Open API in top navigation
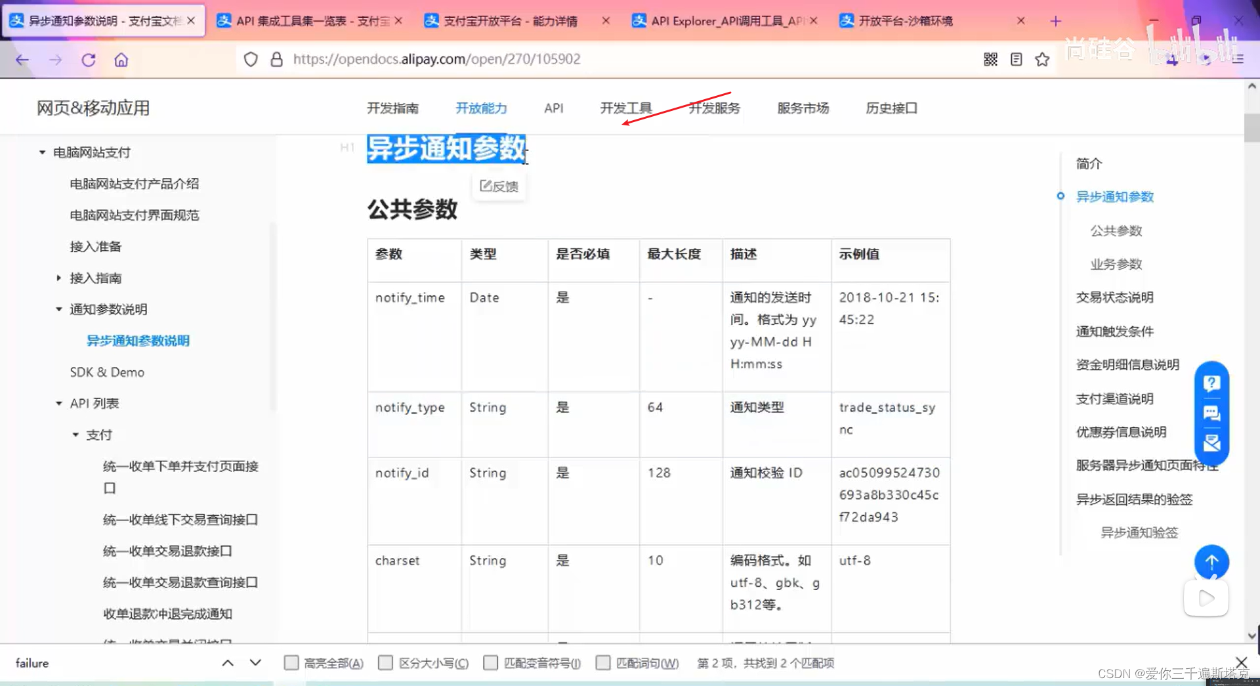 click(x=554, y=108)
